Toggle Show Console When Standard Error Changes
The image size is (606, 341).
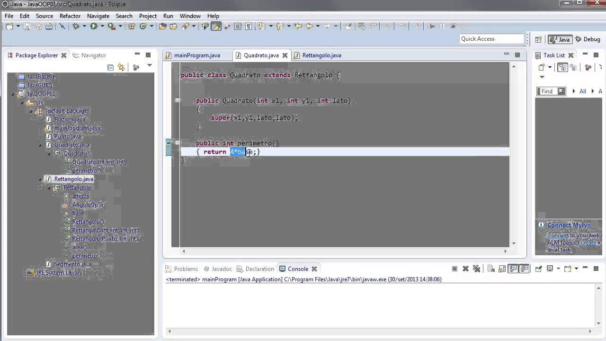(524, 269)
